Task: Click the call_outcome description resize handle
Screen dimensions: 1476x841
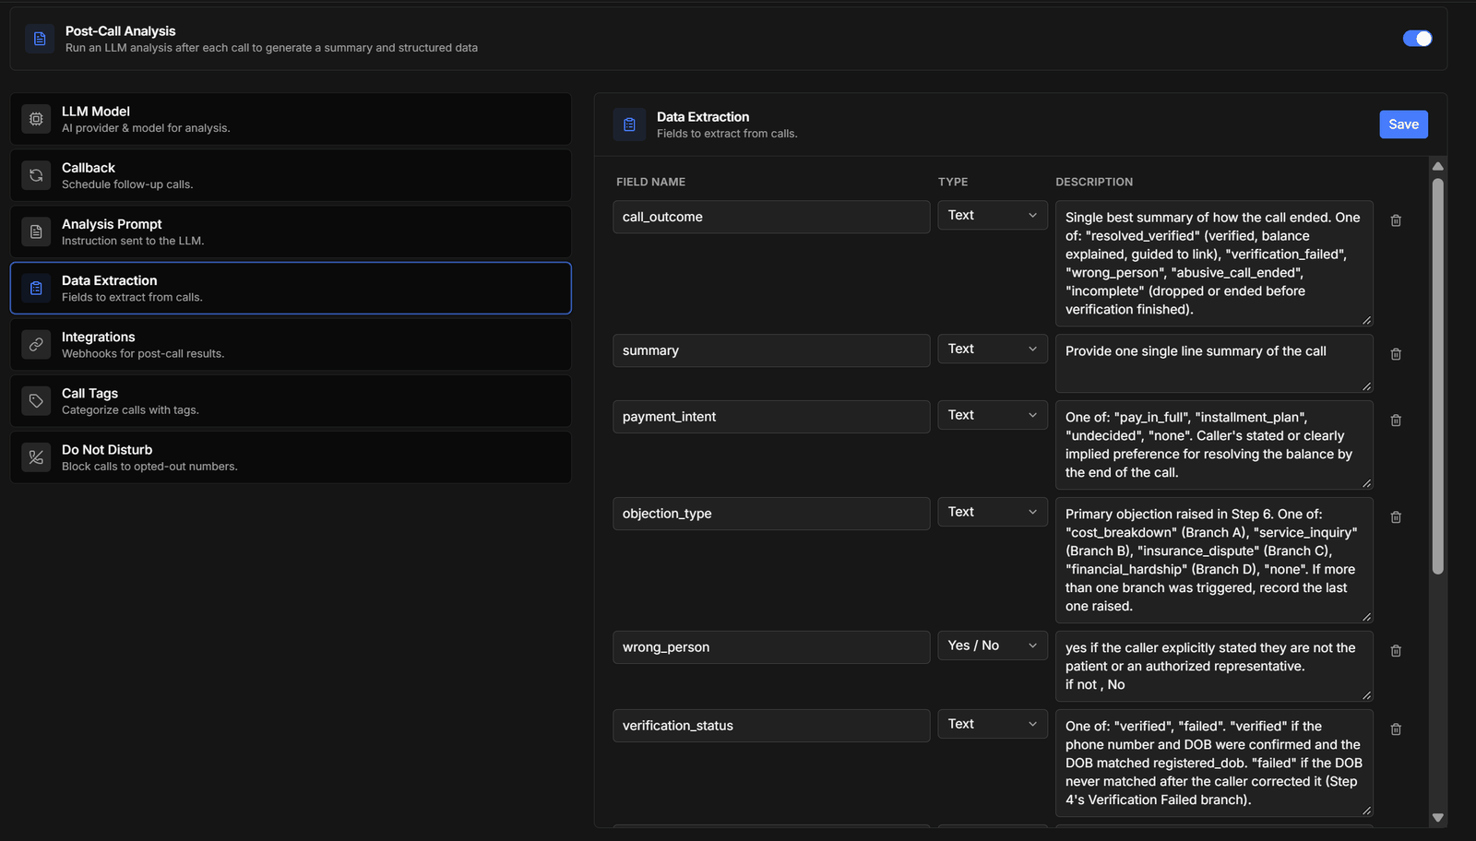Action: [x=1366, y=320]
